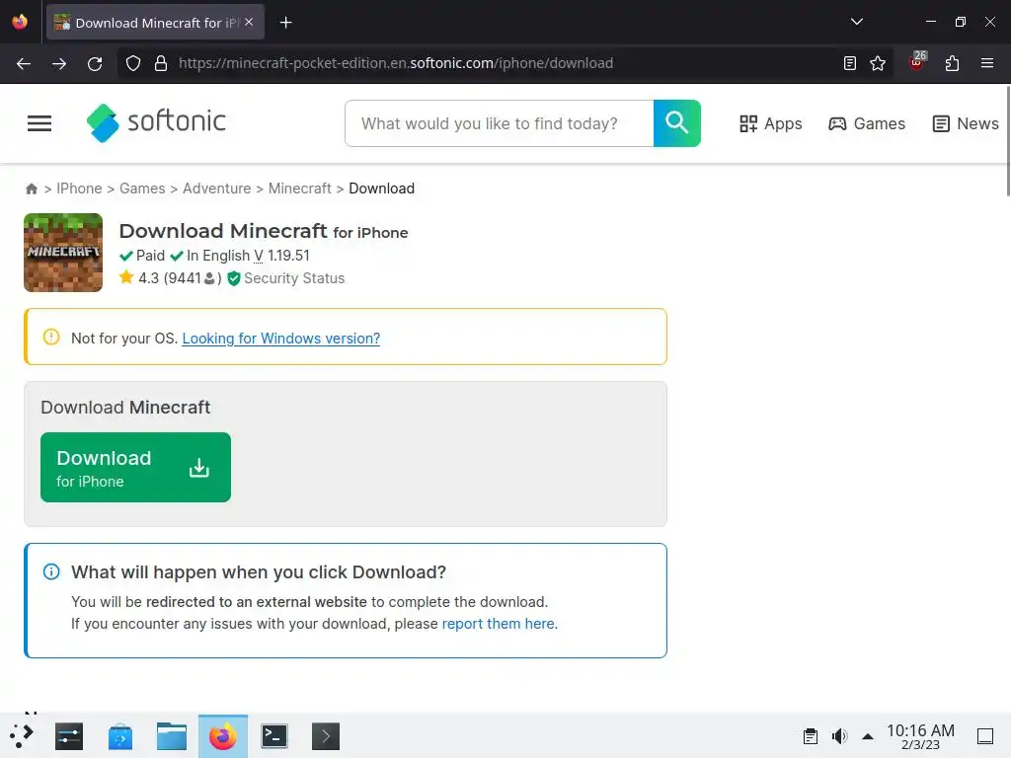Open the Softonic hamburger menu
The height and width of the screenshot is (758, 1011).
(39, 123)
